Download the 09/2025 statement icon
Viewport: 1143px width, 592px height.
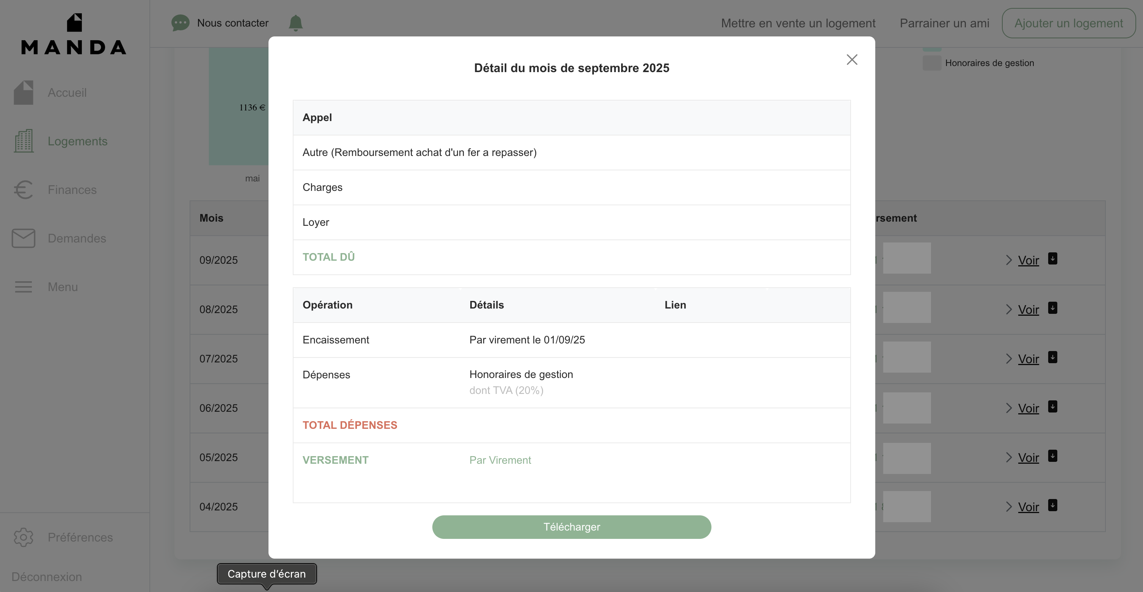point(1052,258)
